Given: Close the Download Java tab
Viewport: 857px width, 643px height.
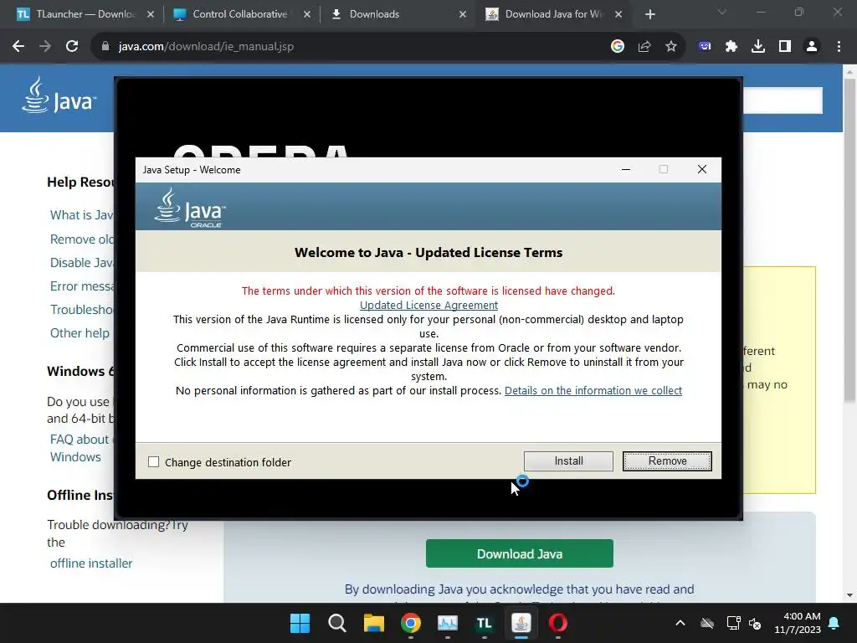Looking at the screenshot, I should pyautogui.click(x=618, y=14).
